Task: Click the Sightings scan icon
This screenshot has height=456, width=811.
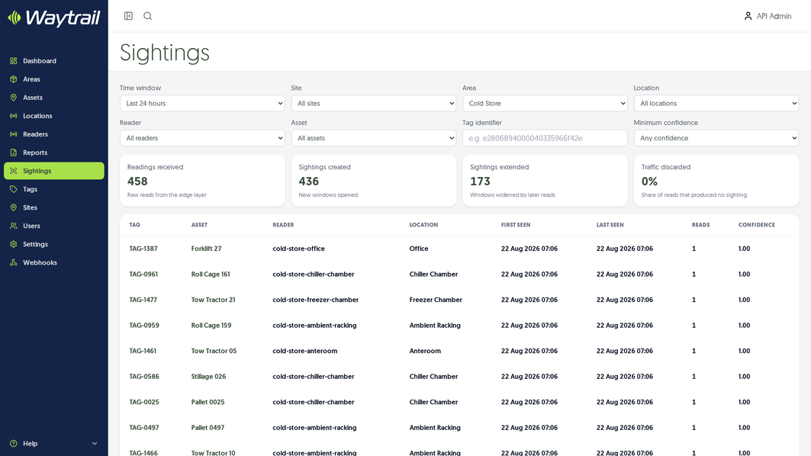Action: tap(14, 171)
